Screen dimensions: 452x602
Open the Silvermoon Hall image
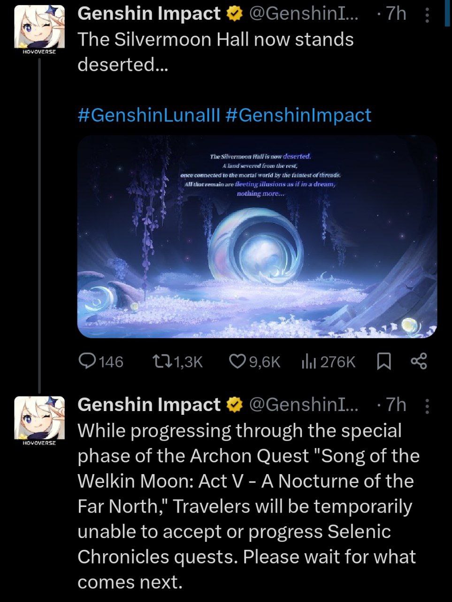point(257,236)
